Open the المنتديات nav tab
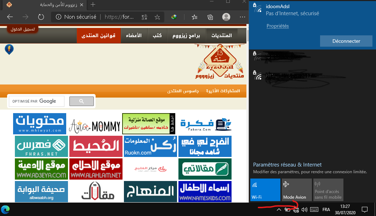The image size is (376, 216). (x=222, y=35)
